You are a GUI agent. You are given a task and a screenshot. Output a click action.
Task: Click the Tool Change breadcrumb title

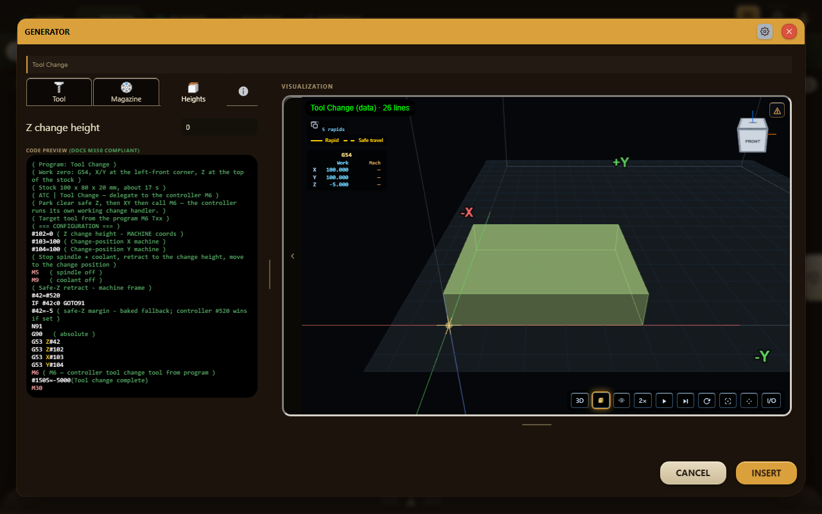click(x=50, y=65)
